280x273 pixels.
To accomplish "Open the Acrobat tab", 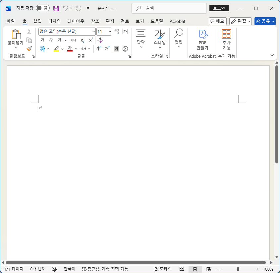I will point(177,22).
